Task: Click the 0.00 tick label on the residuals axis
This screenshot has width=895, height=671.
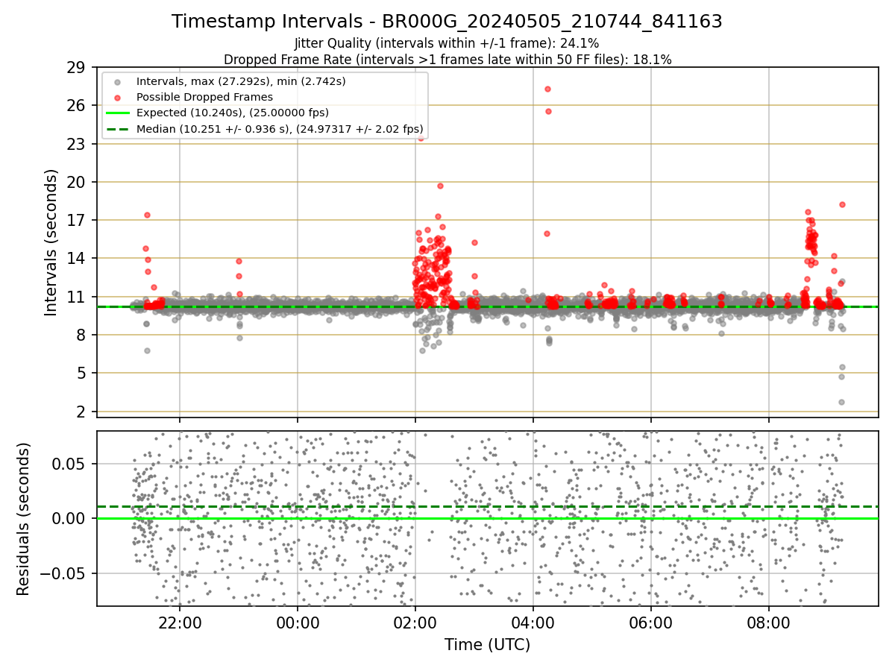Action: pos(69,518)
